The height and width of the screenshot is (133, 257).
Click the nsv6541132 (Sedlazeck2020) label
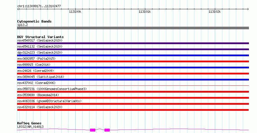click(40, 46)
